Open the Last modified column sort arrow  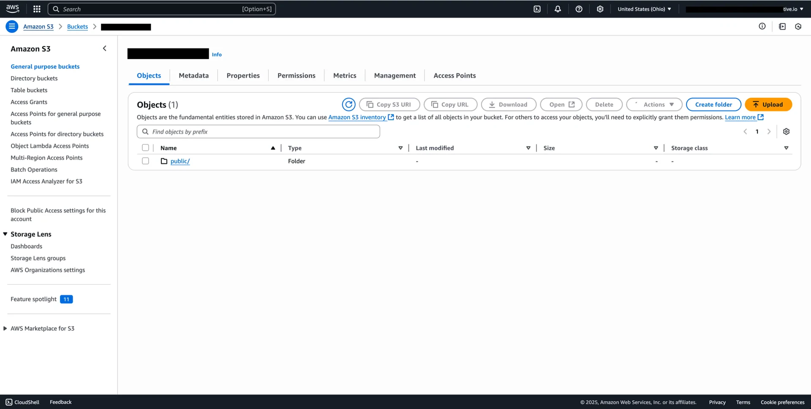528,148
